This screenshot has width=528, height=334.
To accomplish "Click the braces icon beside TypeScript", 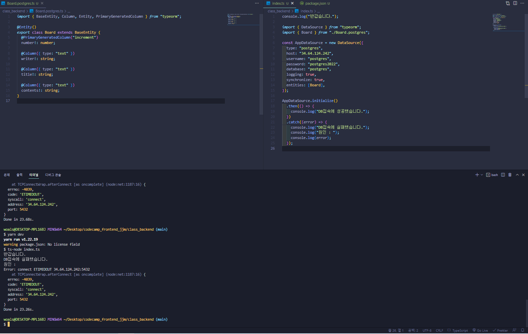I will [x=449, y=330].
